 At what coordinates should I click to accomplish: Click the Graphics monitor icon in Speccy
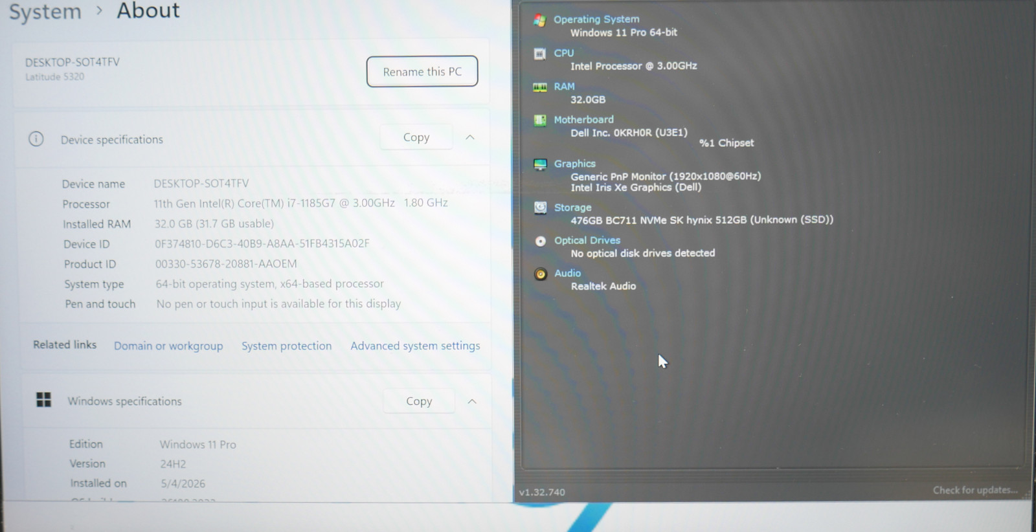coord(540,164)
